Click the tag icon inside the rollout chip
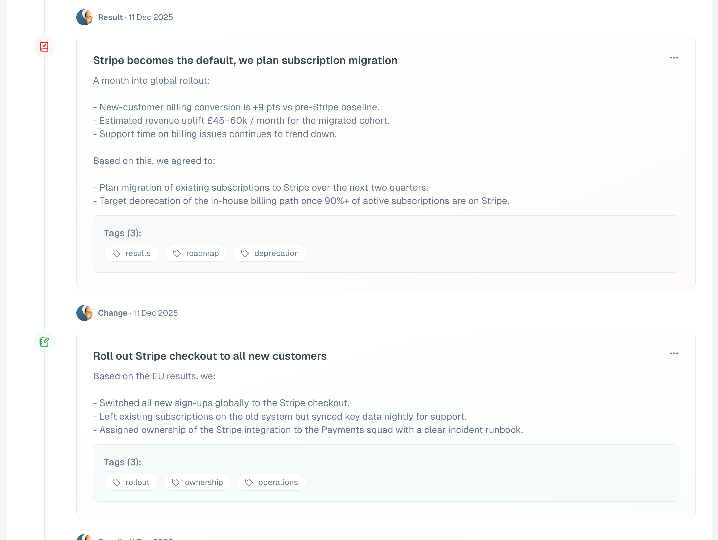This screenshot has width=718, height=540. pyautogui.click(x=116, y=482)
